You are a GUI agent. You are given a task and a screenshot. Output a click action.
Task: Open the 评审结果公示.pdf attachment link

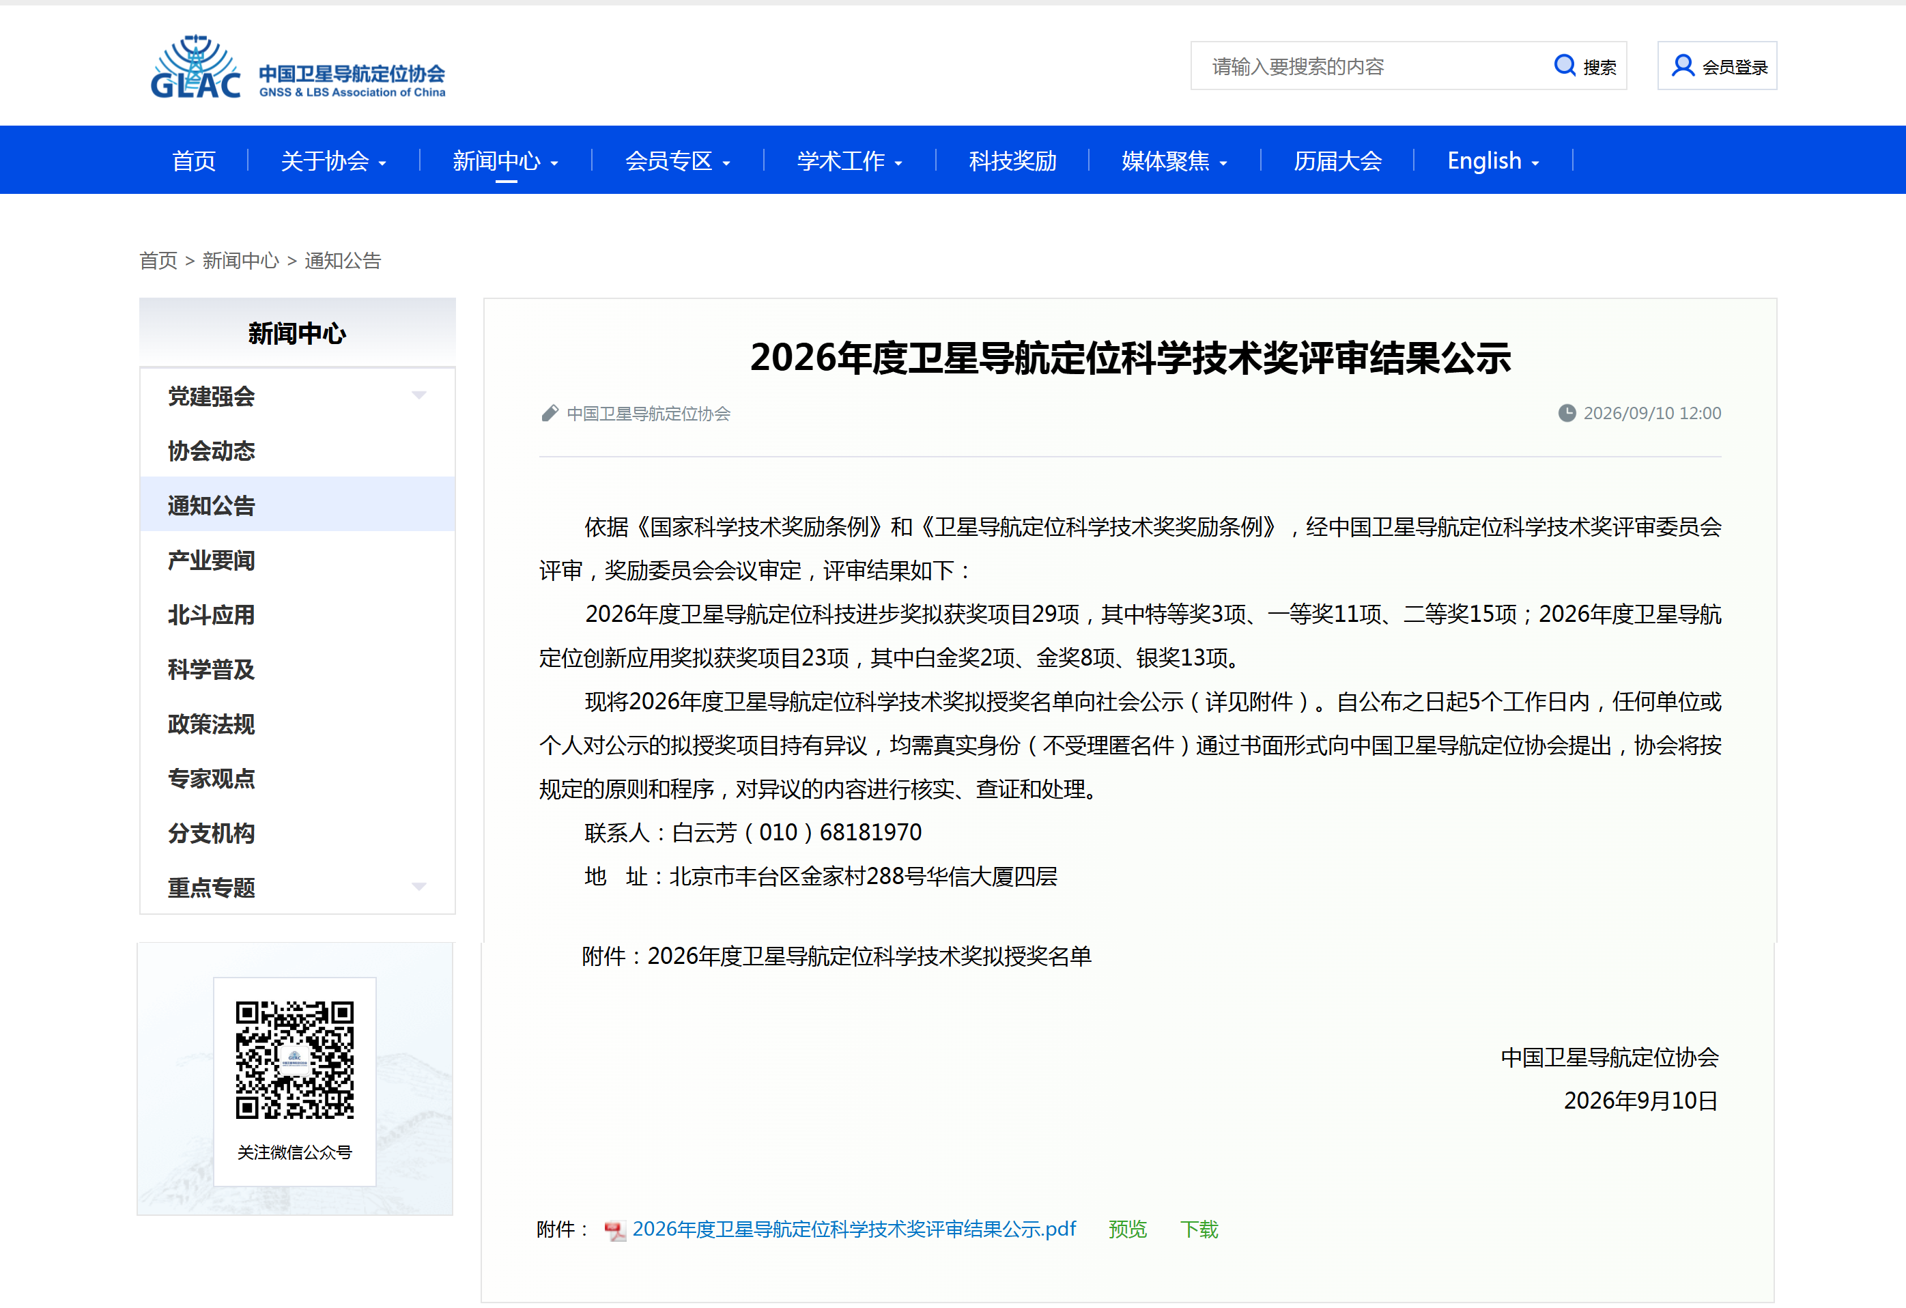pyautogui.click(x=854, y=1230)
